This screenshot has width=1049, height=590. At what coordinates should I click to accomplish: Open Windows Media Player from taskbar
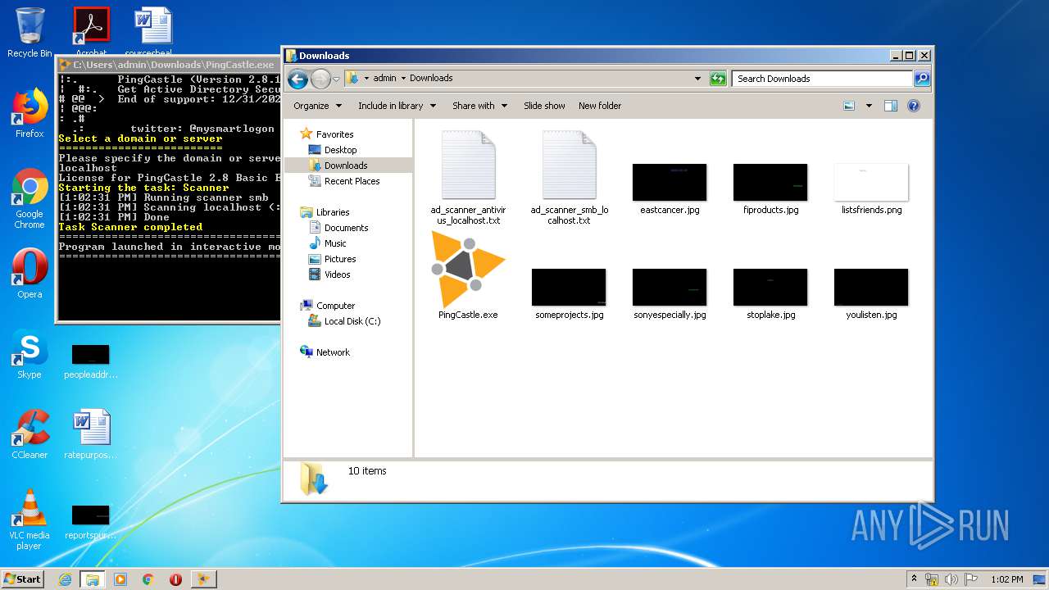click(x=120, y=579)
